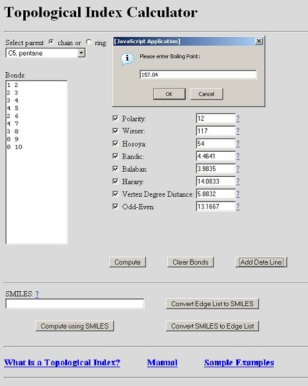The width and height of the screenshot is (308, 386).
Task: Click the Compute button
Action: click(x=128, y=262)
